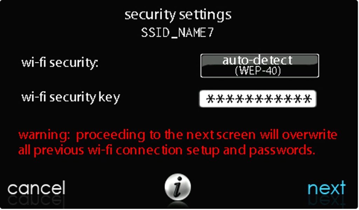Tap the round information icon
Screen dimensions: 359x210
click(178, 187)
